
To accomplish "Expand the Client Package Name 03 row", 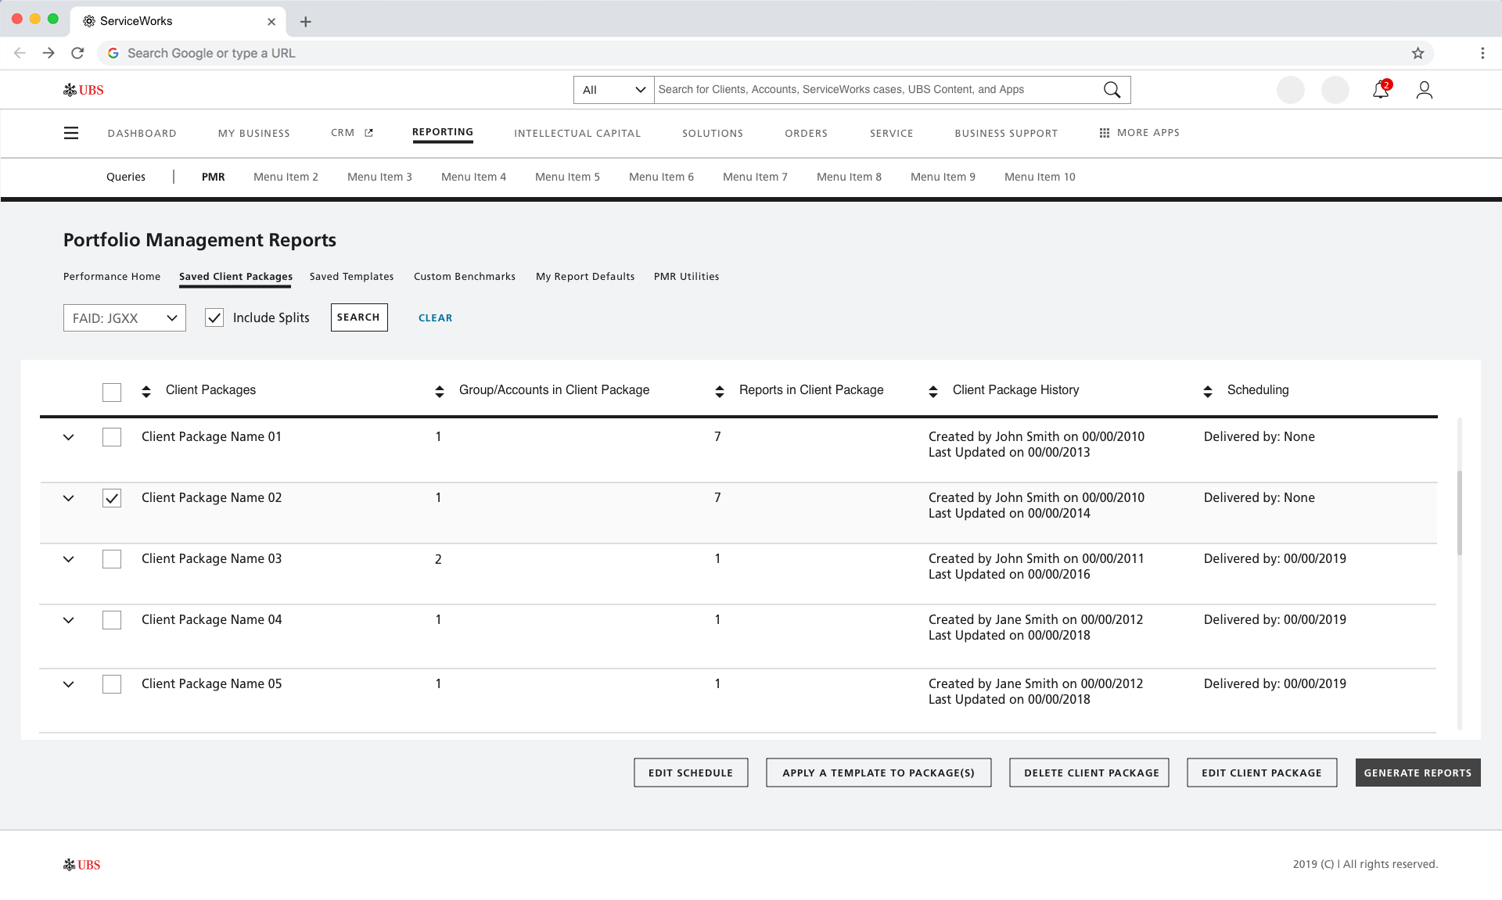I will [x=69, y=559].
